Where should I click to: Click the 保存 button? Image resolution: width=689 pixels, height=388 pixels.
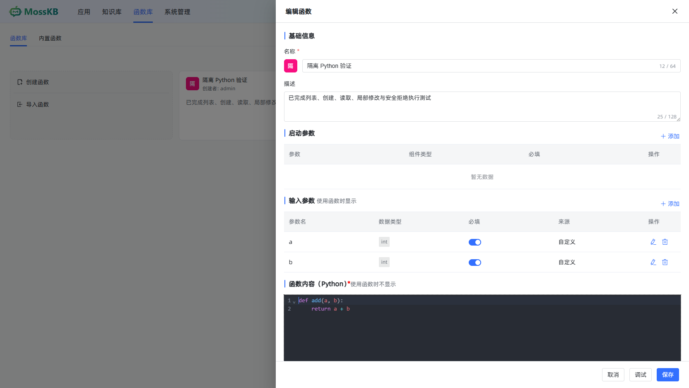pos(668,375)
